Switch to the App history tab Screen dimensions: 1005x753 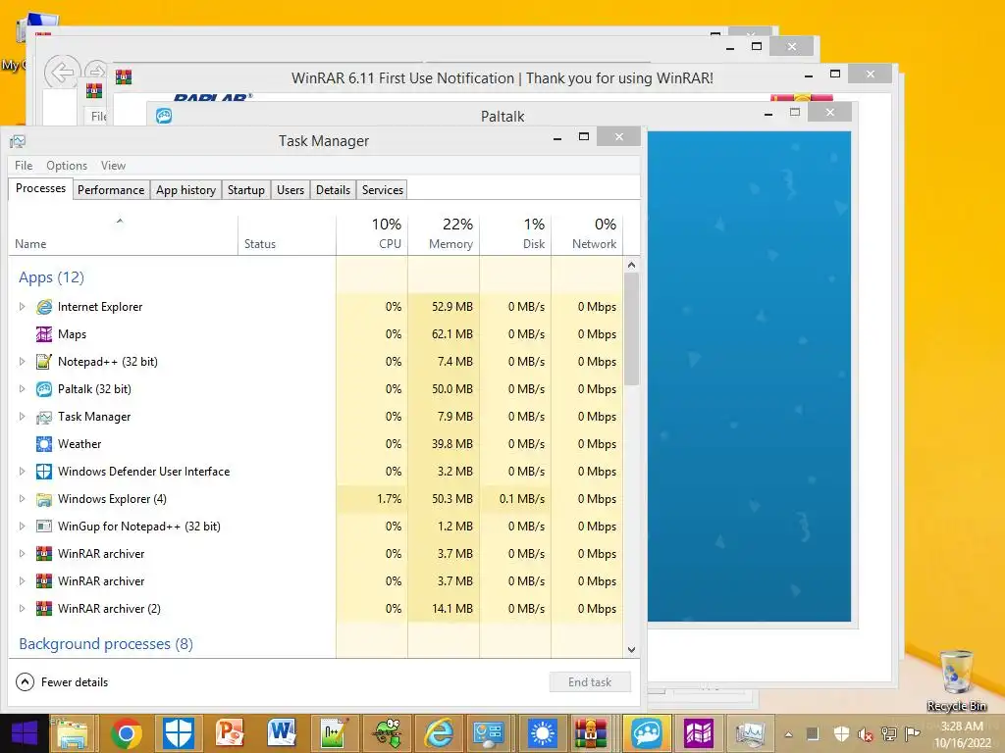185,190
